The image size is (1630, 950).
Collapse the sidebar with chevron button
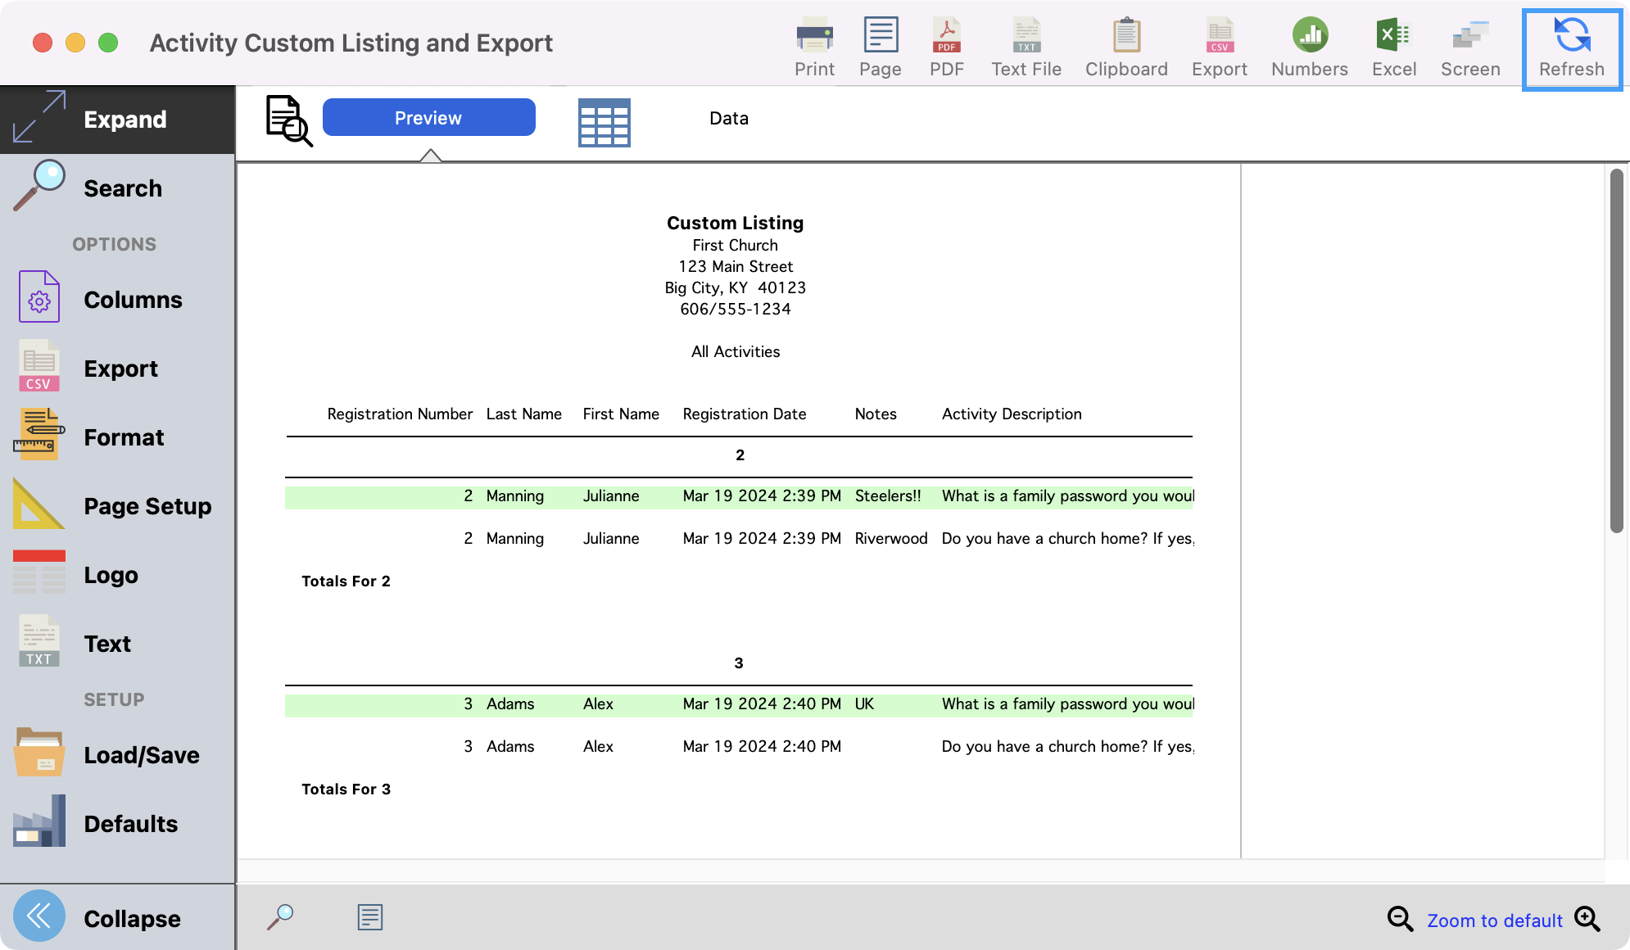point(39,916)
